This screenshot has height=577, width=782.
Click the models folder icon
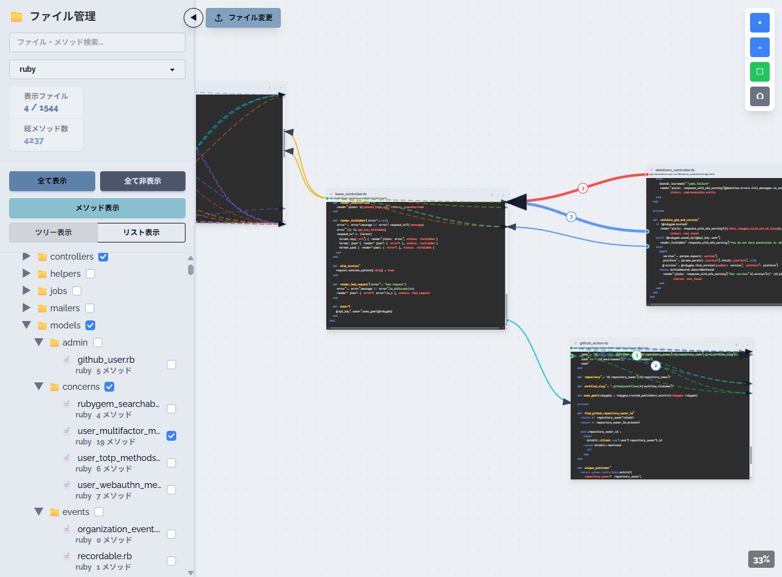click(x=42, y=325)
